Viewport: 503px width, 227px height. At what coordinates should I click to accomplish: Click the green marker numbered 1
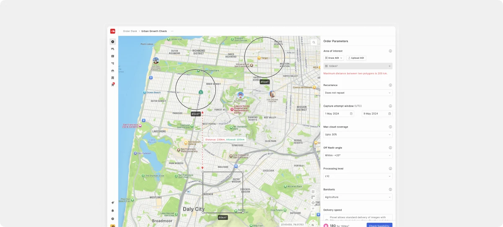point(201,92)
